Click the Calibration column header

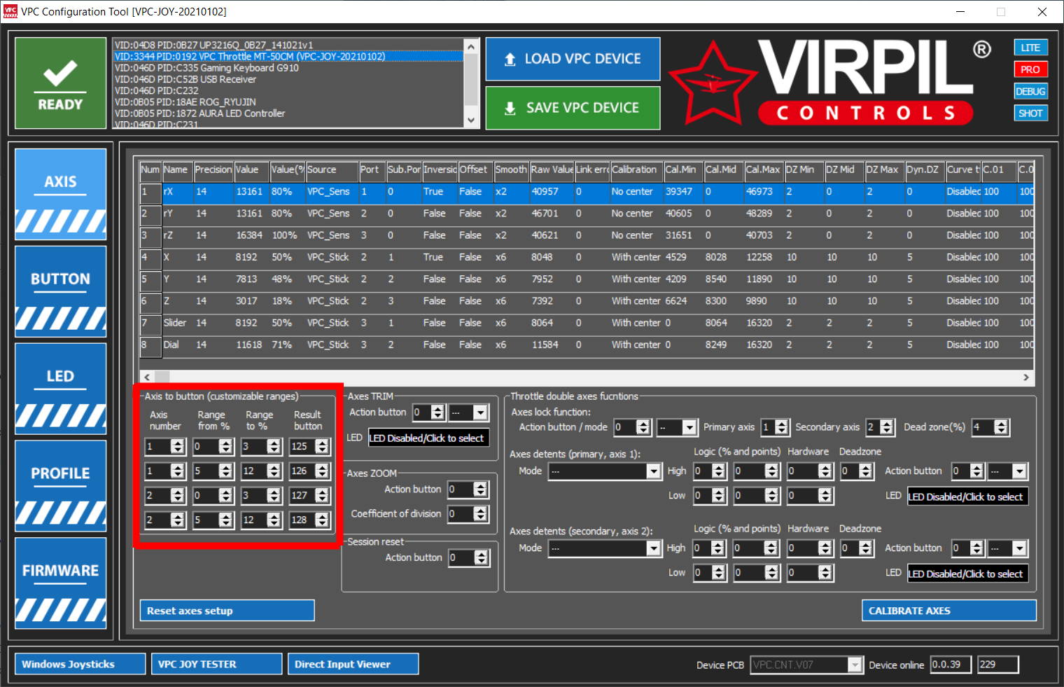coord(636,169)
